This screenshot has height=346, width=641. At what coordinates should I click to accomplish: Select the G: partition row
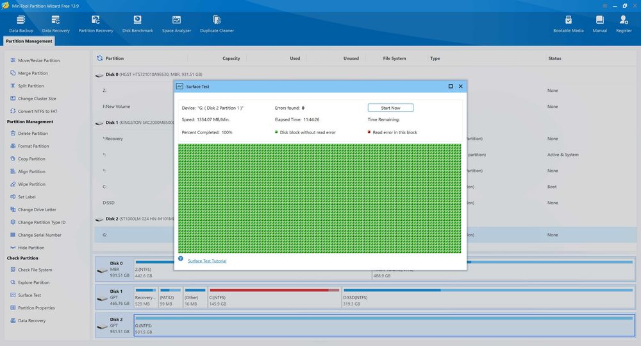(x=135, y=234)
